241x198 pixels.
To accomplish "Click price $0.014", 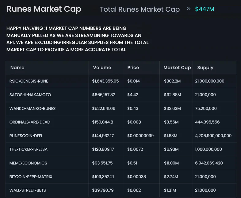I will (x=134, y=81).
